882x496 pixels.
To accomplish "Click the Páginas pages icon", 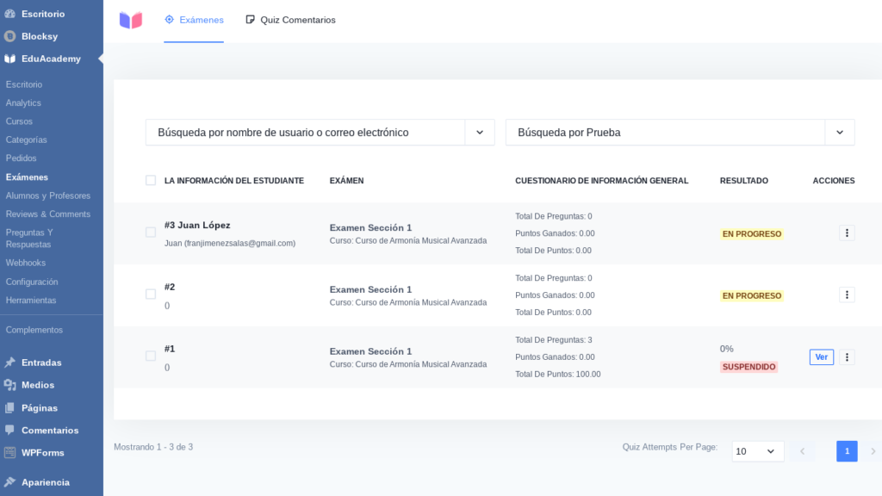I will coord(9,407).
